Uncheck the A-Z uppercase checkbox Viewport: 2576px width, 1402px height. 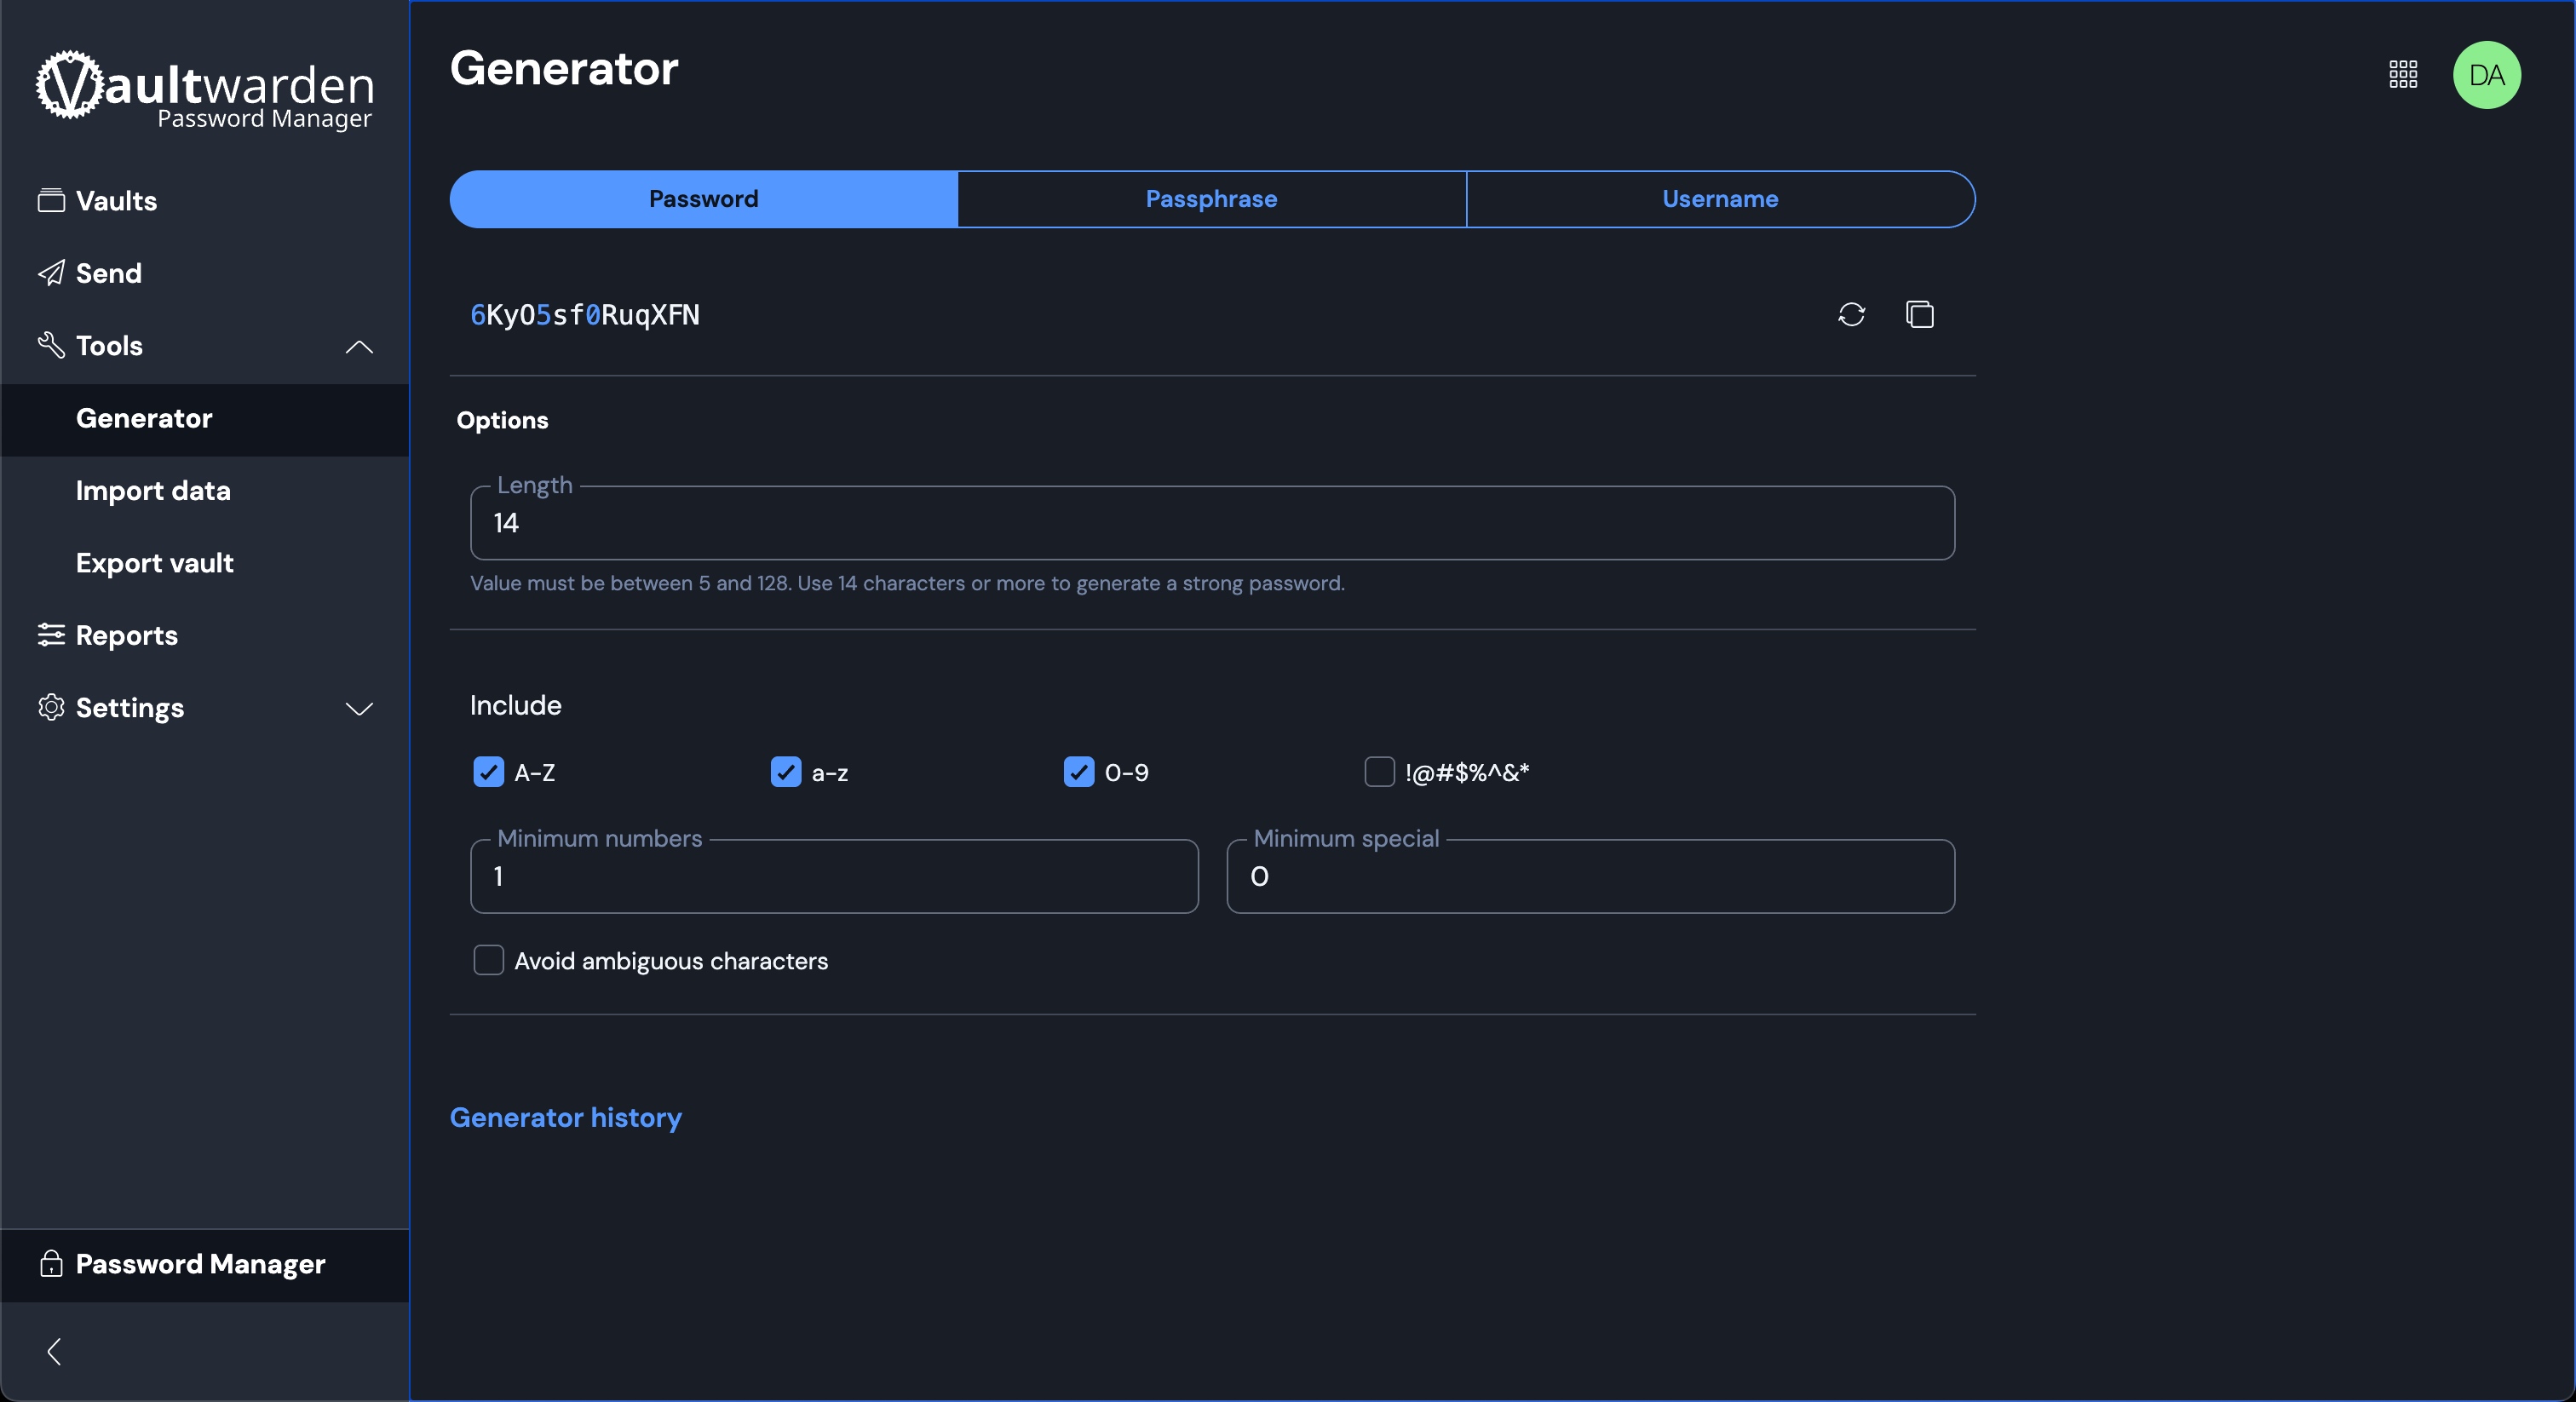click(x=488, y=772)
